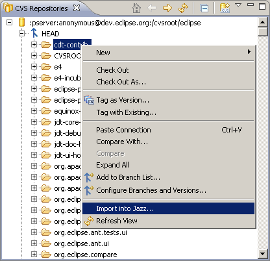Image resolution: width=270 pixels, height=261 pixels.
Task: Click the Tag as Version icon
Action: (89, 100)
